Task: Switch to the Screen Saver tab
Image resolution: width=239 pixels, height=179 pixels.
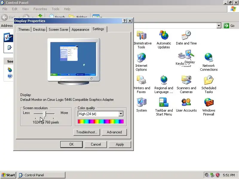Action: [x=58, y=29]
